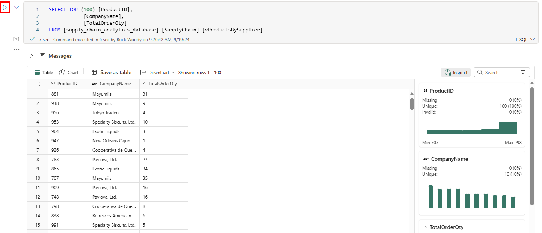Click the ProductID column header
The width and height of the screenshot is (542, 233).
[67, 84]
